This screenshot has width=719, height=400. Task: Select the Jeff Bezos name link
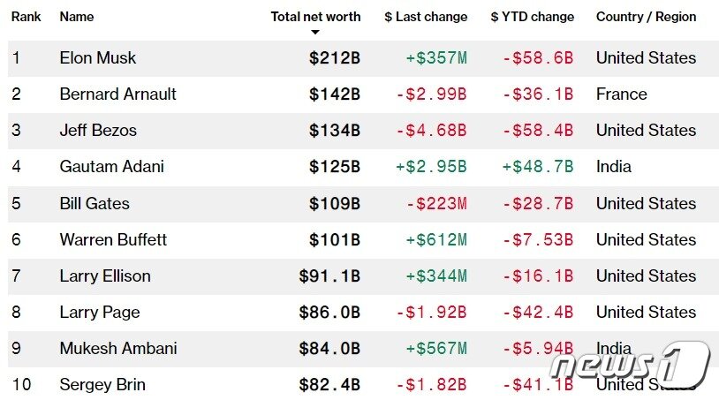pyautogui.click(x=98, y=131)
